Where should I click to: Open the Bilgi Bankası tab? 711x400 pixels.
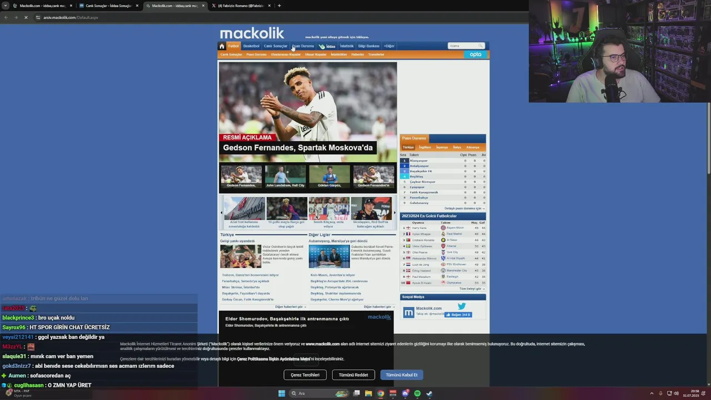369,46
